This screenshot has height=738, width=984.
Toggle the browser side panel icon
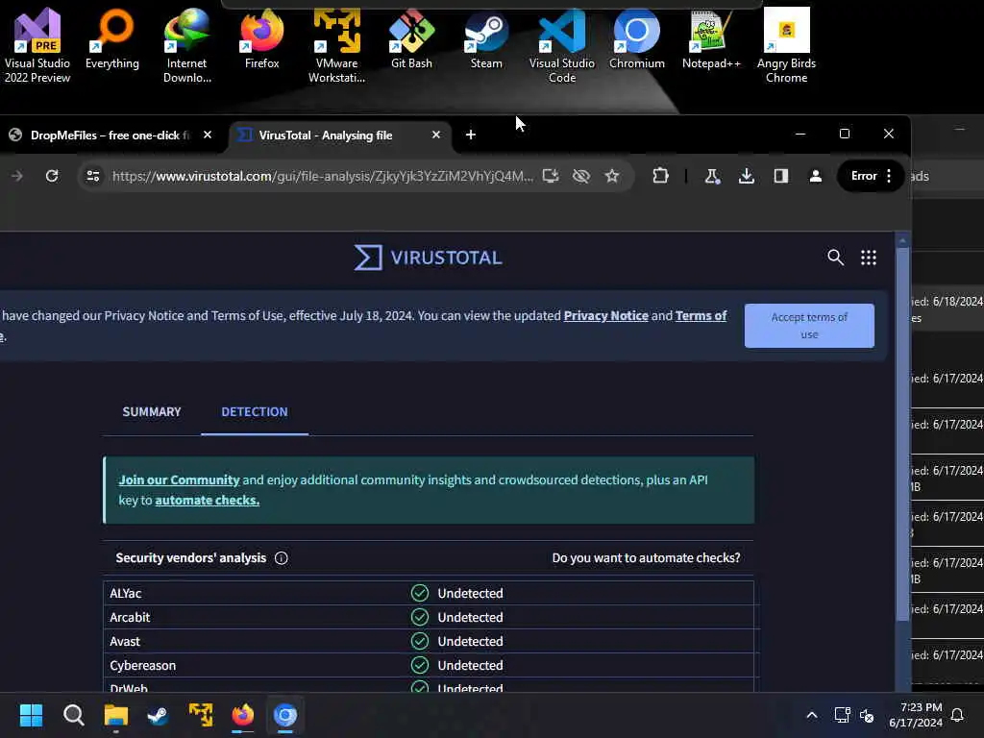click(780, 177)
